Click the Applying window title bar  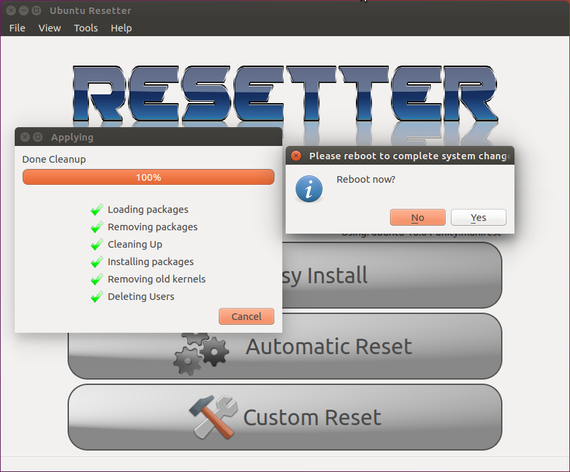coord(149,137)
